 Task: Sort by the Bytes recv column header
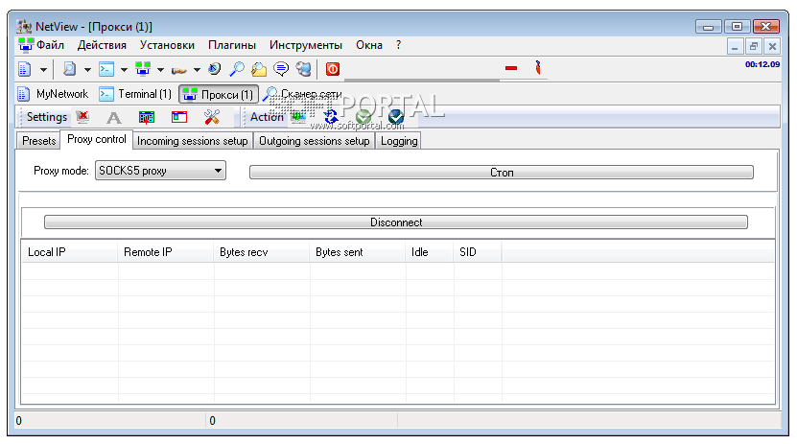261,252
